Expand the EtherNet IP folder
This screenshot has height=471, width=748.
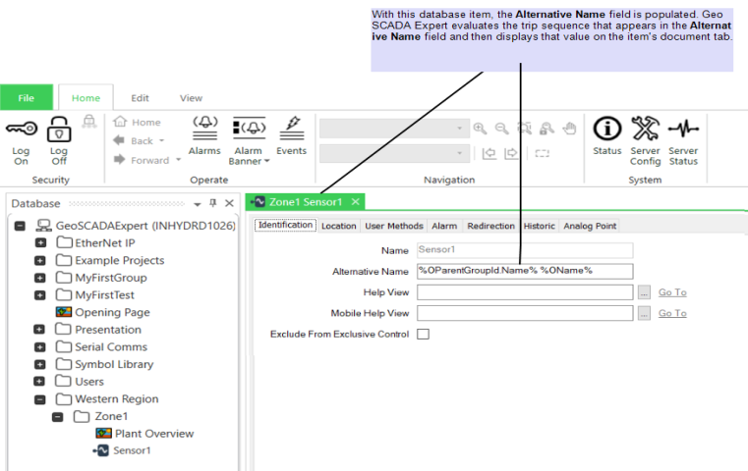point(40,243)
